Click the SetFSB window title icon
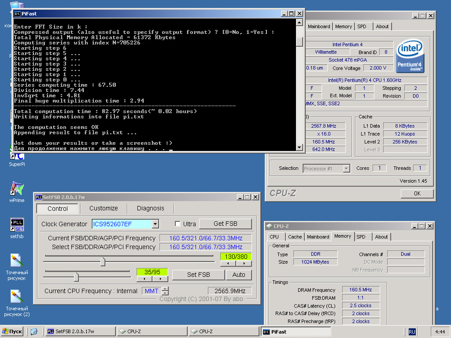 tap(39, 197)
